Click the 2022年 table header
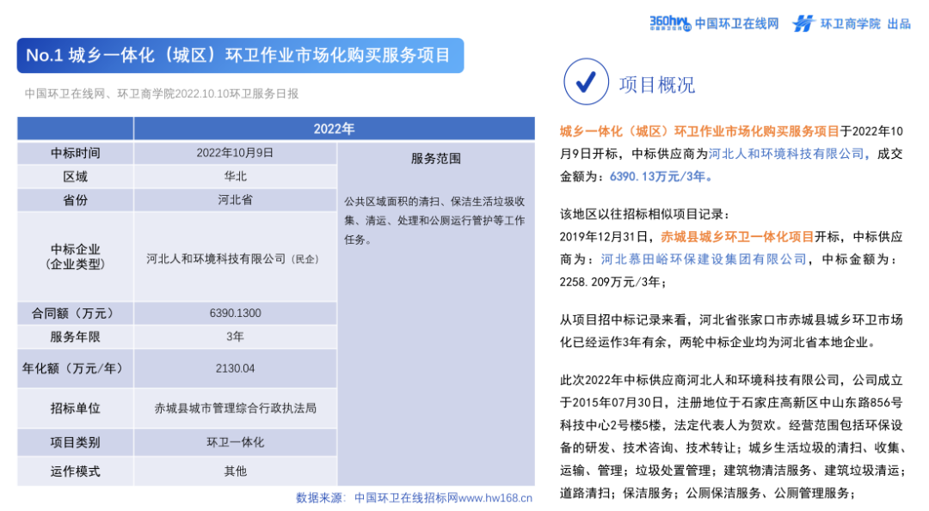This screenshot has height=511, width=929. pyautogui.click(x=334, y=128)
